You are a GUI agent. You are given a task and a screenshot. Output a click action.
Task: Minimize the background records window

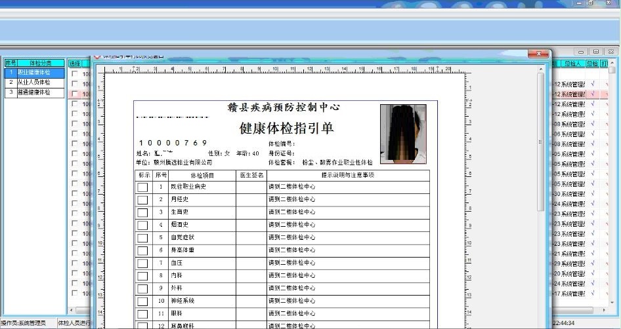click(582, 51)
